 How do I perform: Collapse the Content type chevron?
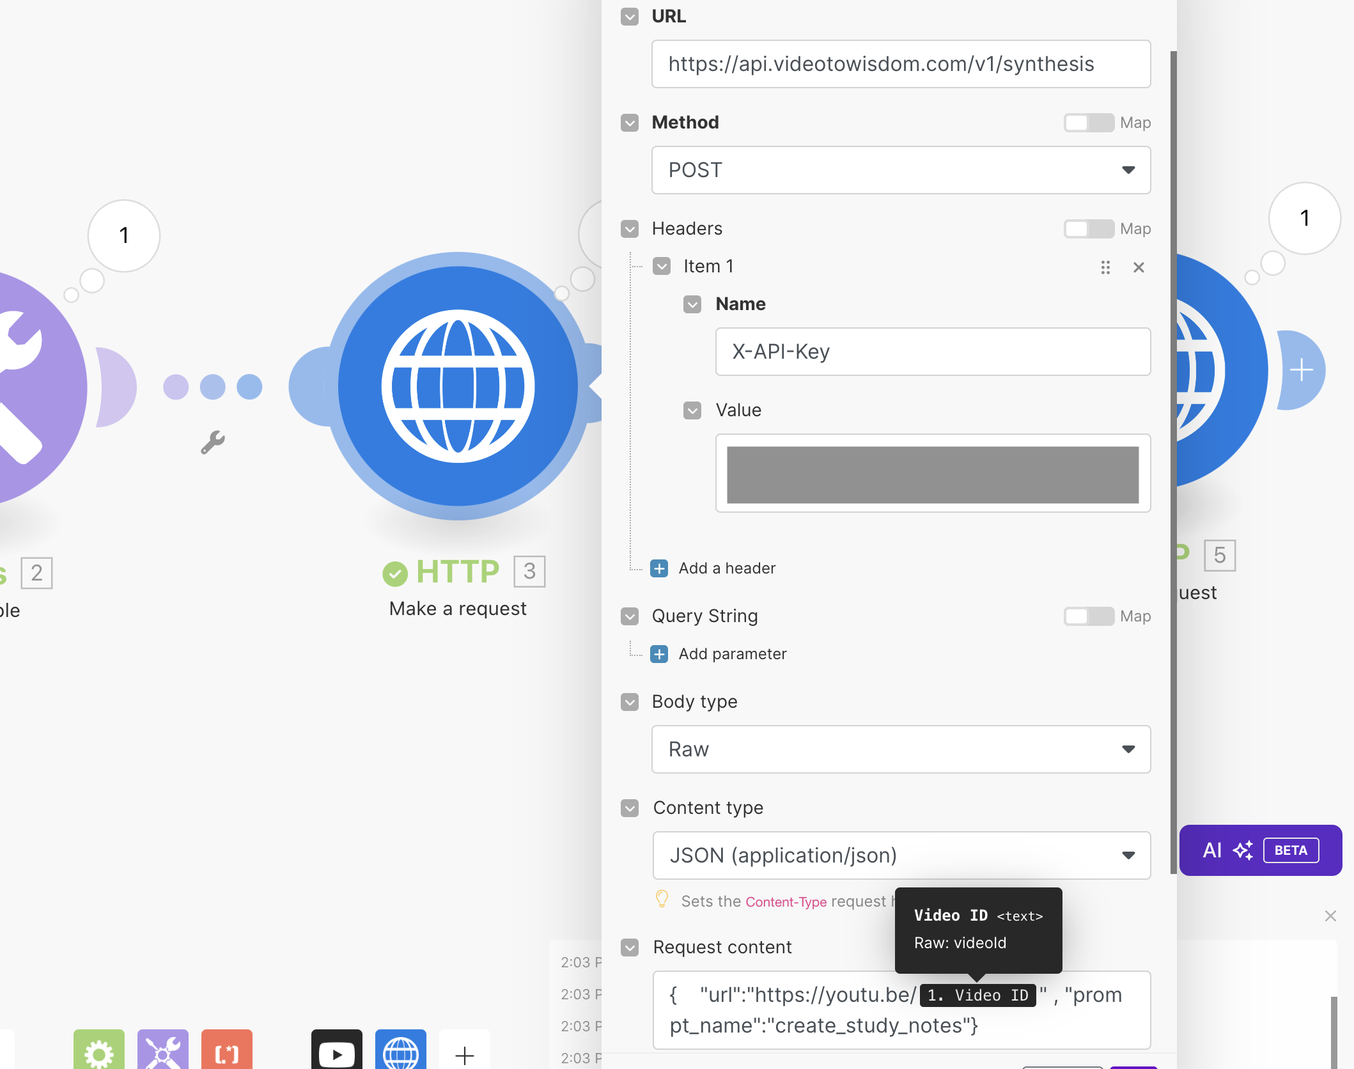click(630, 808)
